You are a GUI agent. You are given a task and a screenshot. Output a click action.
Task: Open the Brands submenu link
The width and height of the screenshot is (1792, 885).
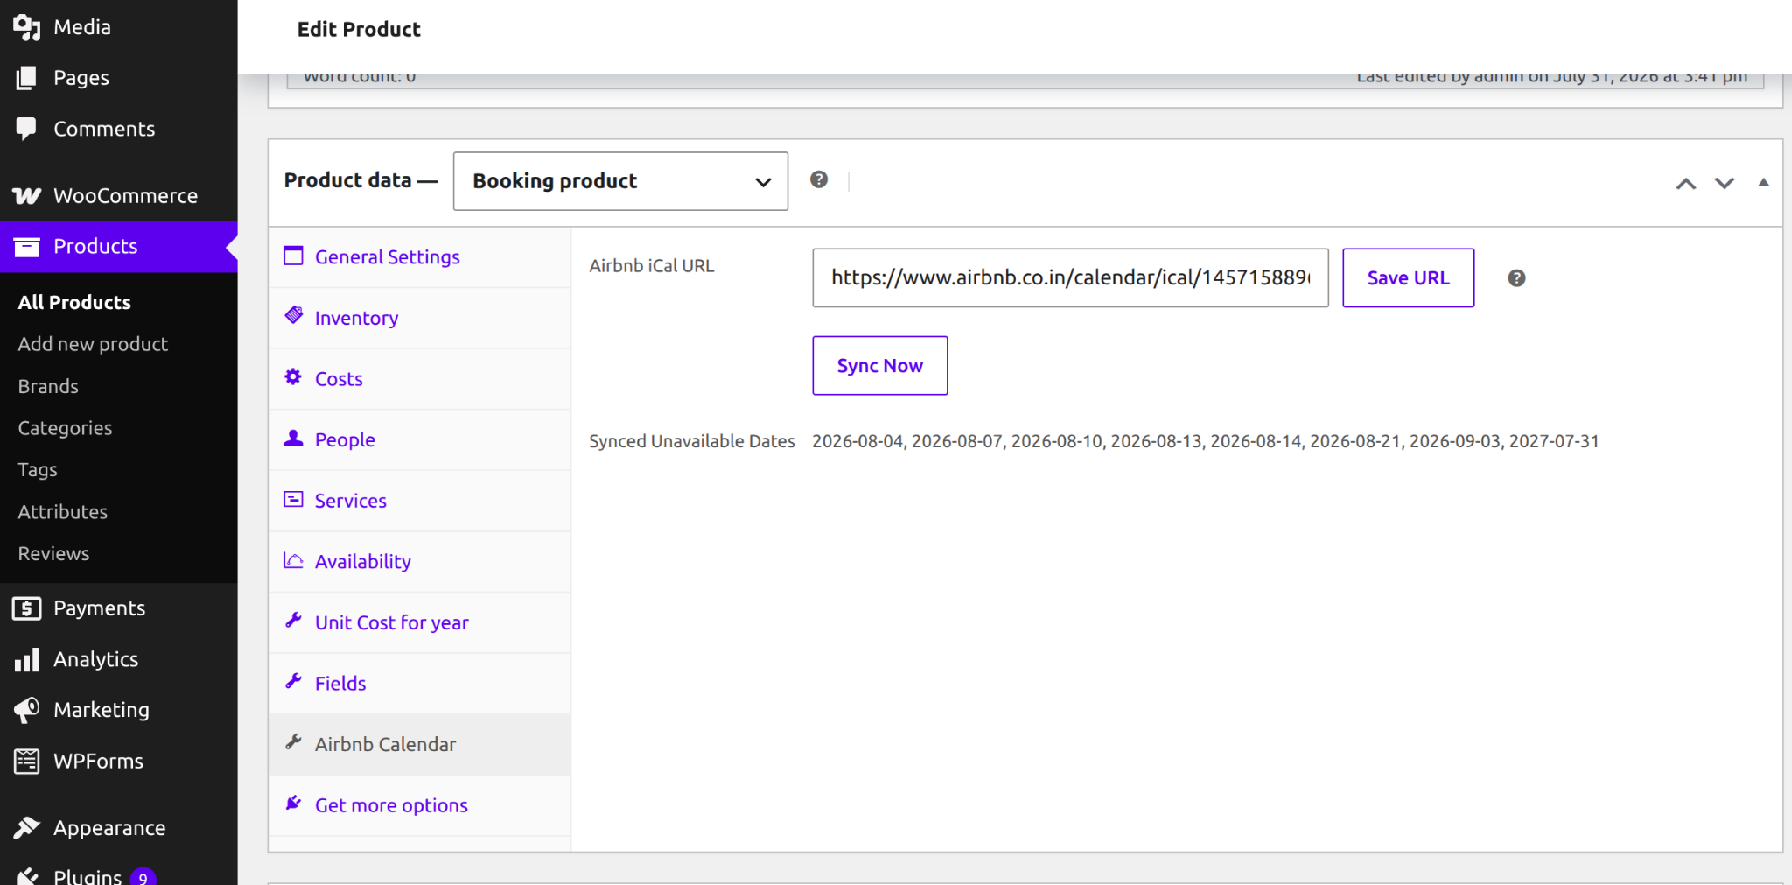[48, 387]
